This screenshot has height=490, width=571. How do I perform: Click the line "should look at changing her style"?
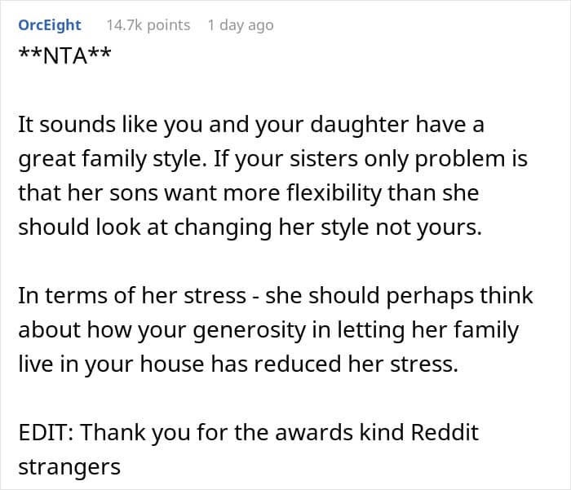click(x=250, y=227)
